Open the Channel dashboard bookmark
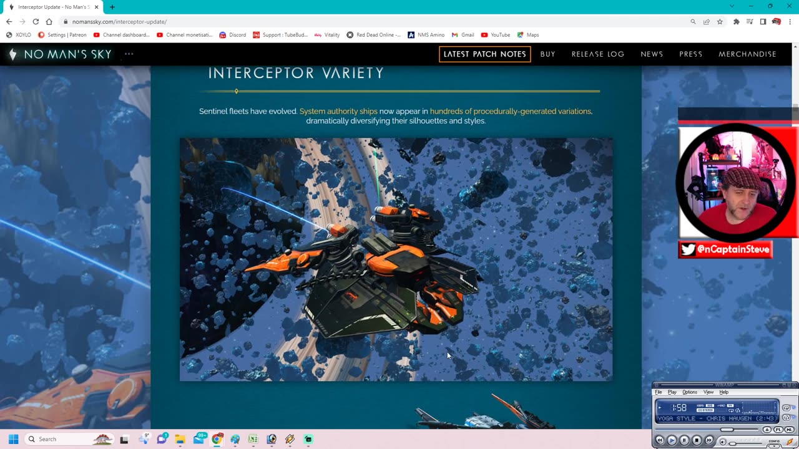 pos(121,35)
